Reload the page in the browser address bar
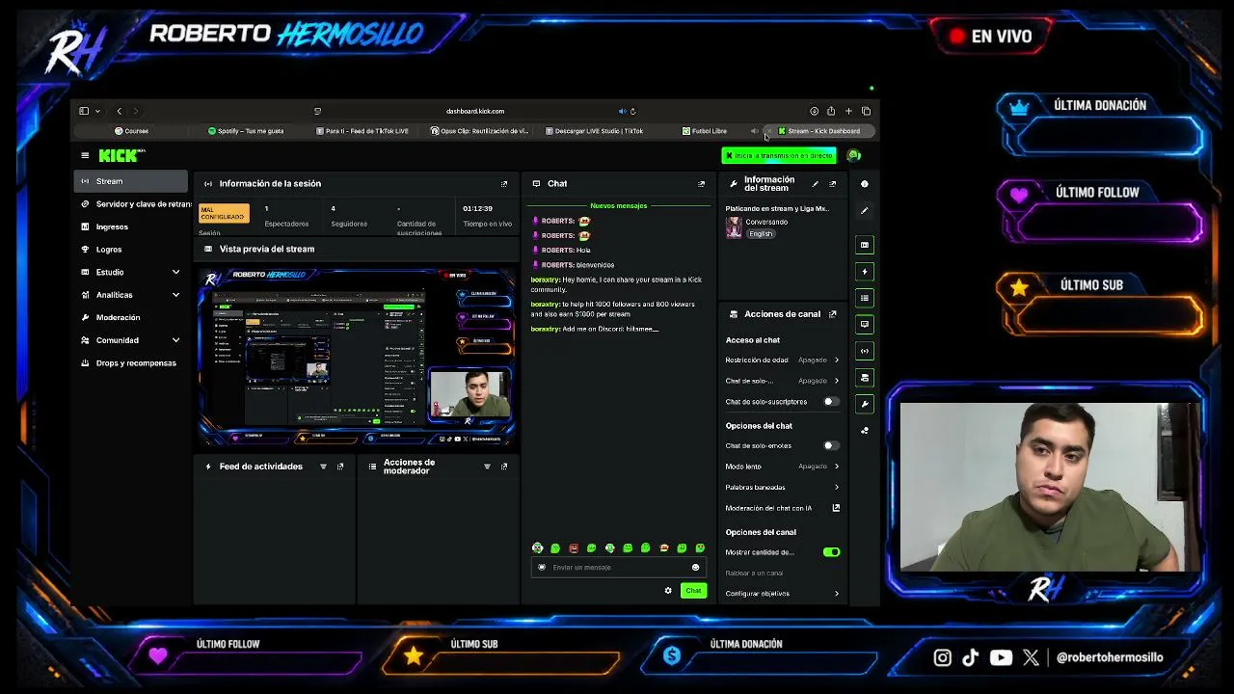Image resolution: width=1234 pixels, height=694 pixels. 632,111
